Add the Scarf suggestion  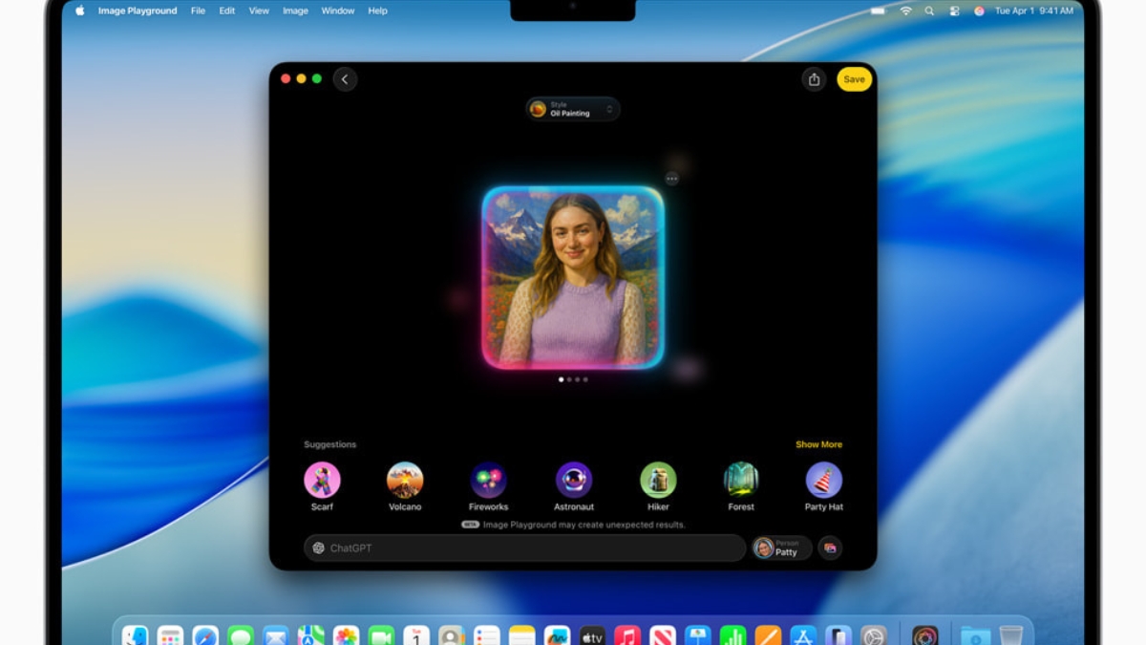point(322,485)
